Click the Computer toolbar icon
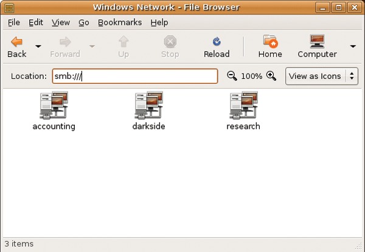The height and width of the screenshot is (252, 365). (317, 42)
